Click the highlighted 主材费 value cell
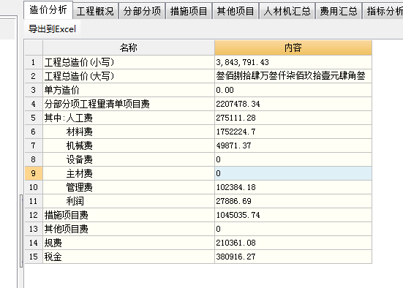The width and height of the screenshot is (403, 288). 293,173
